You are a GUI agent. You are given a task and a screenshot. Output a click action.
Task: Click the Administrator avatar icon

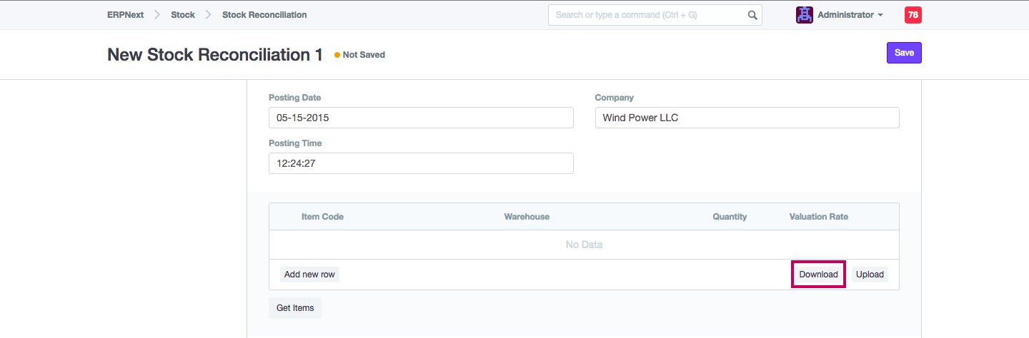[x=805, y=15]
